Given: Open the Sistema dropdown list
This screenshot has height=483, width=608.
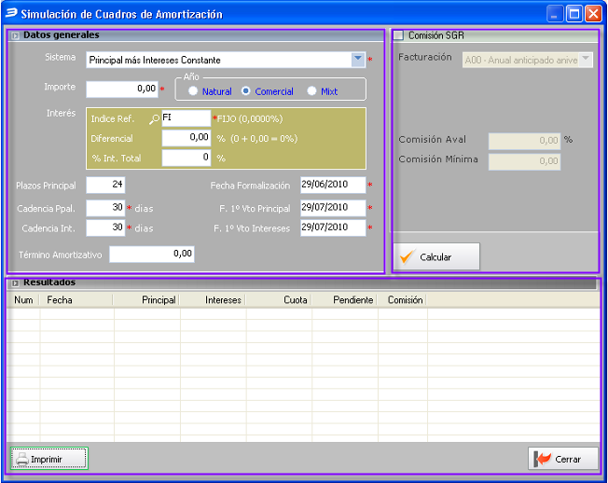Looking at the screenshot, I should click(357, 60).
